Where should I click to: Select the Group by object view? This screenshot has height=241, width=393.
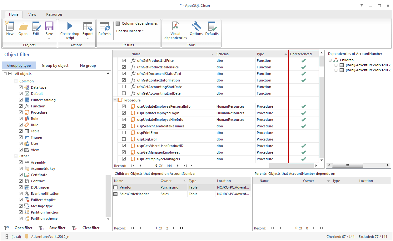click(55, 66)
